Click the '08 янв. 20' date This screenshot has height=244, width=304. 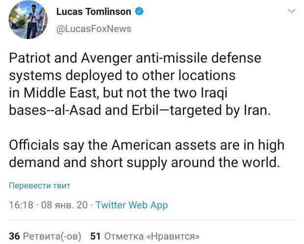tap(64, 205)
